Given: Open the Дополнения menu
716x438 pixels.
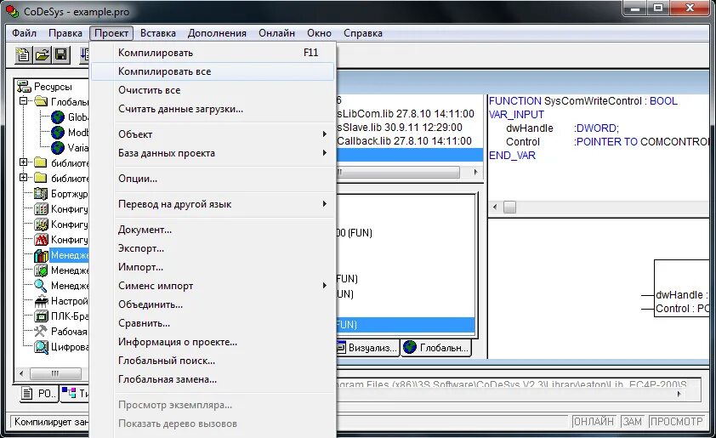Looking at the screenshot, I should pyautogui.click(x=217, y=33).
